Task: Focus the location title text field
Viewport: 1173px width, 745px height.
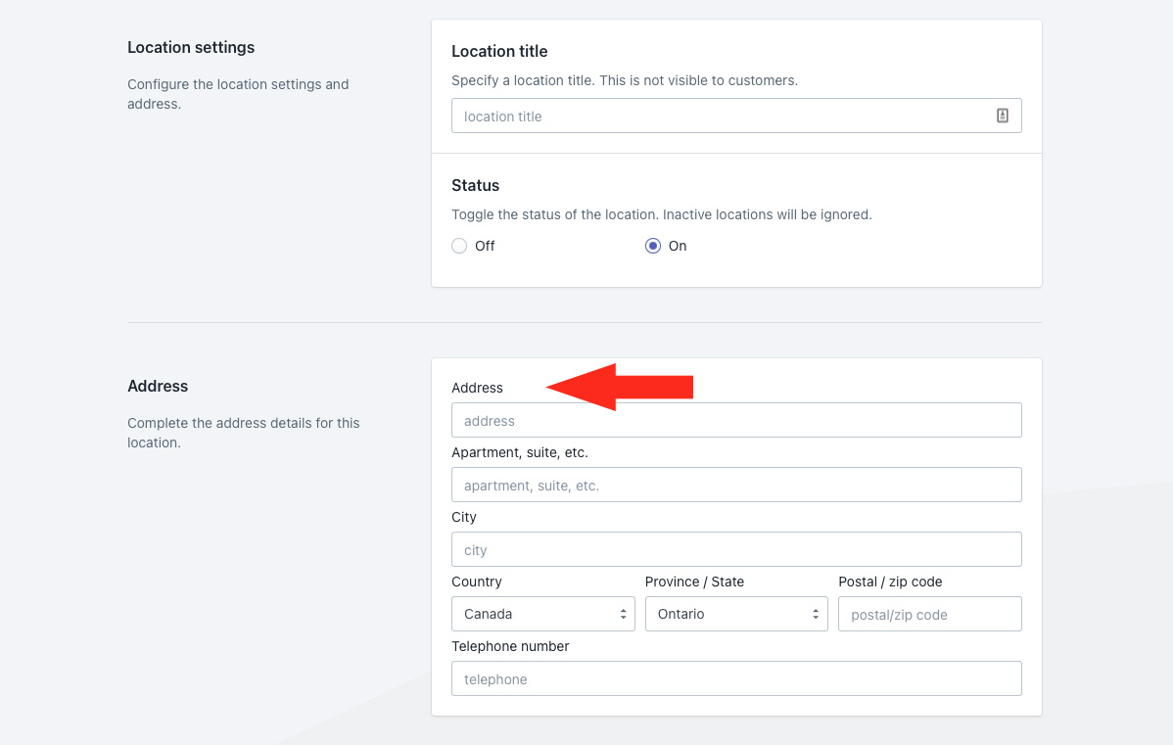Action: tap(720, 116)
